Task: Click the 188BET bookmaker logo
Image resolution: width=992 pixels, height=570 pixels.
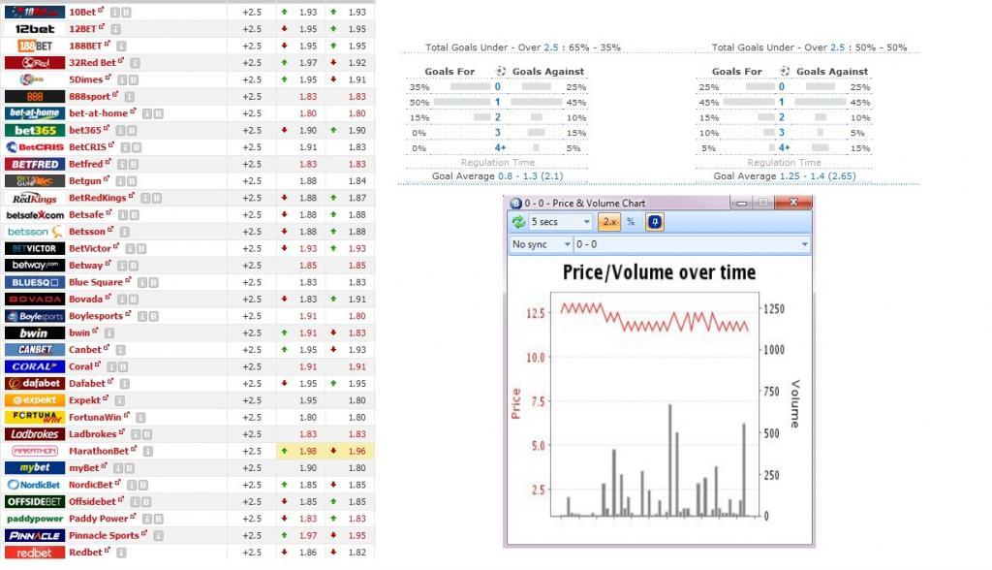Action: [35, 46]
